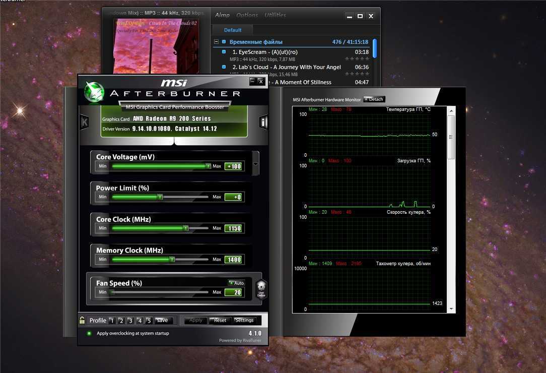546x373 pixels.
Task: Click the AIMP album art thumbnail
Action: tap(156, 46)
